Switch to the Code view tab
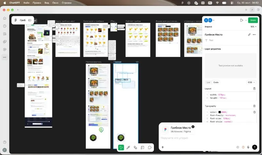The width and height of the screenshot is (262, 155). pyautogui.click(x=216, y=82)
